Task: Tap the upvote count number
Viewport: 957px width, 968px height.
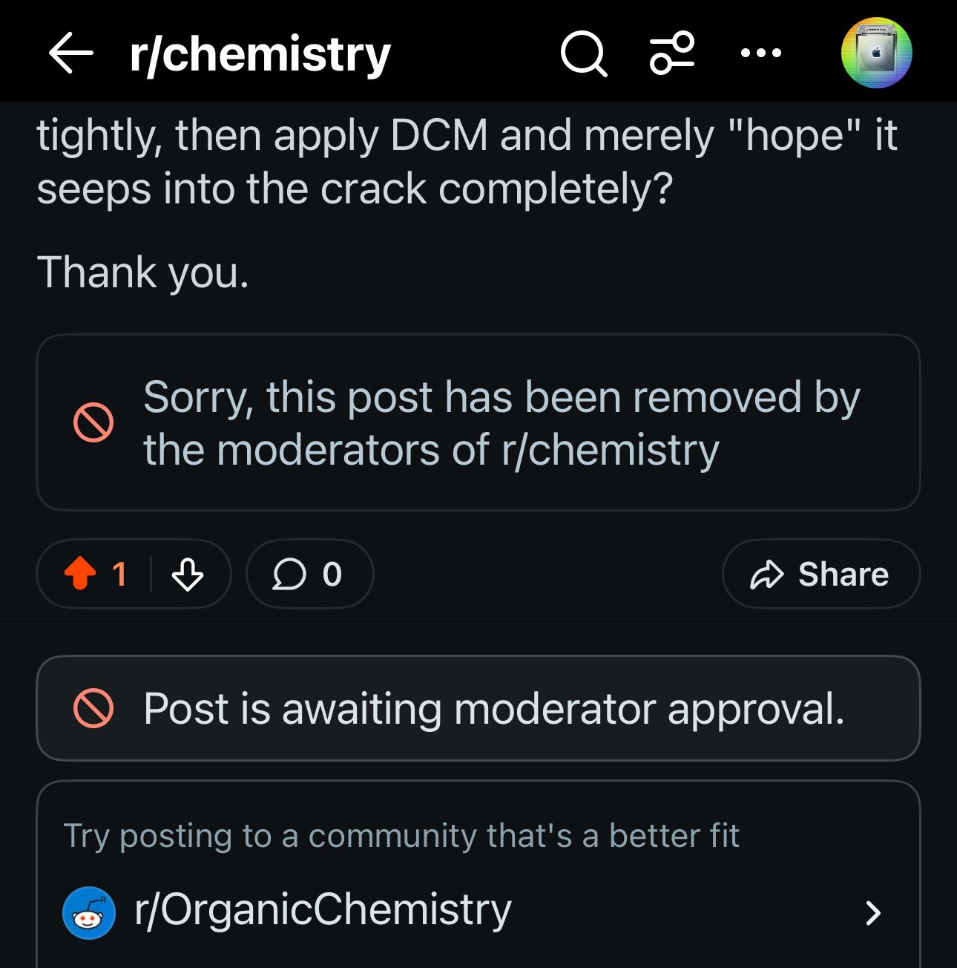Action: [119, 574]
